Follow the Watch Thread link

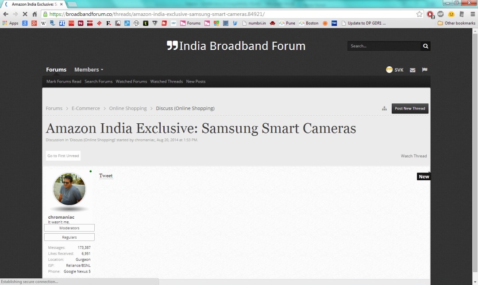pos(413,156)
